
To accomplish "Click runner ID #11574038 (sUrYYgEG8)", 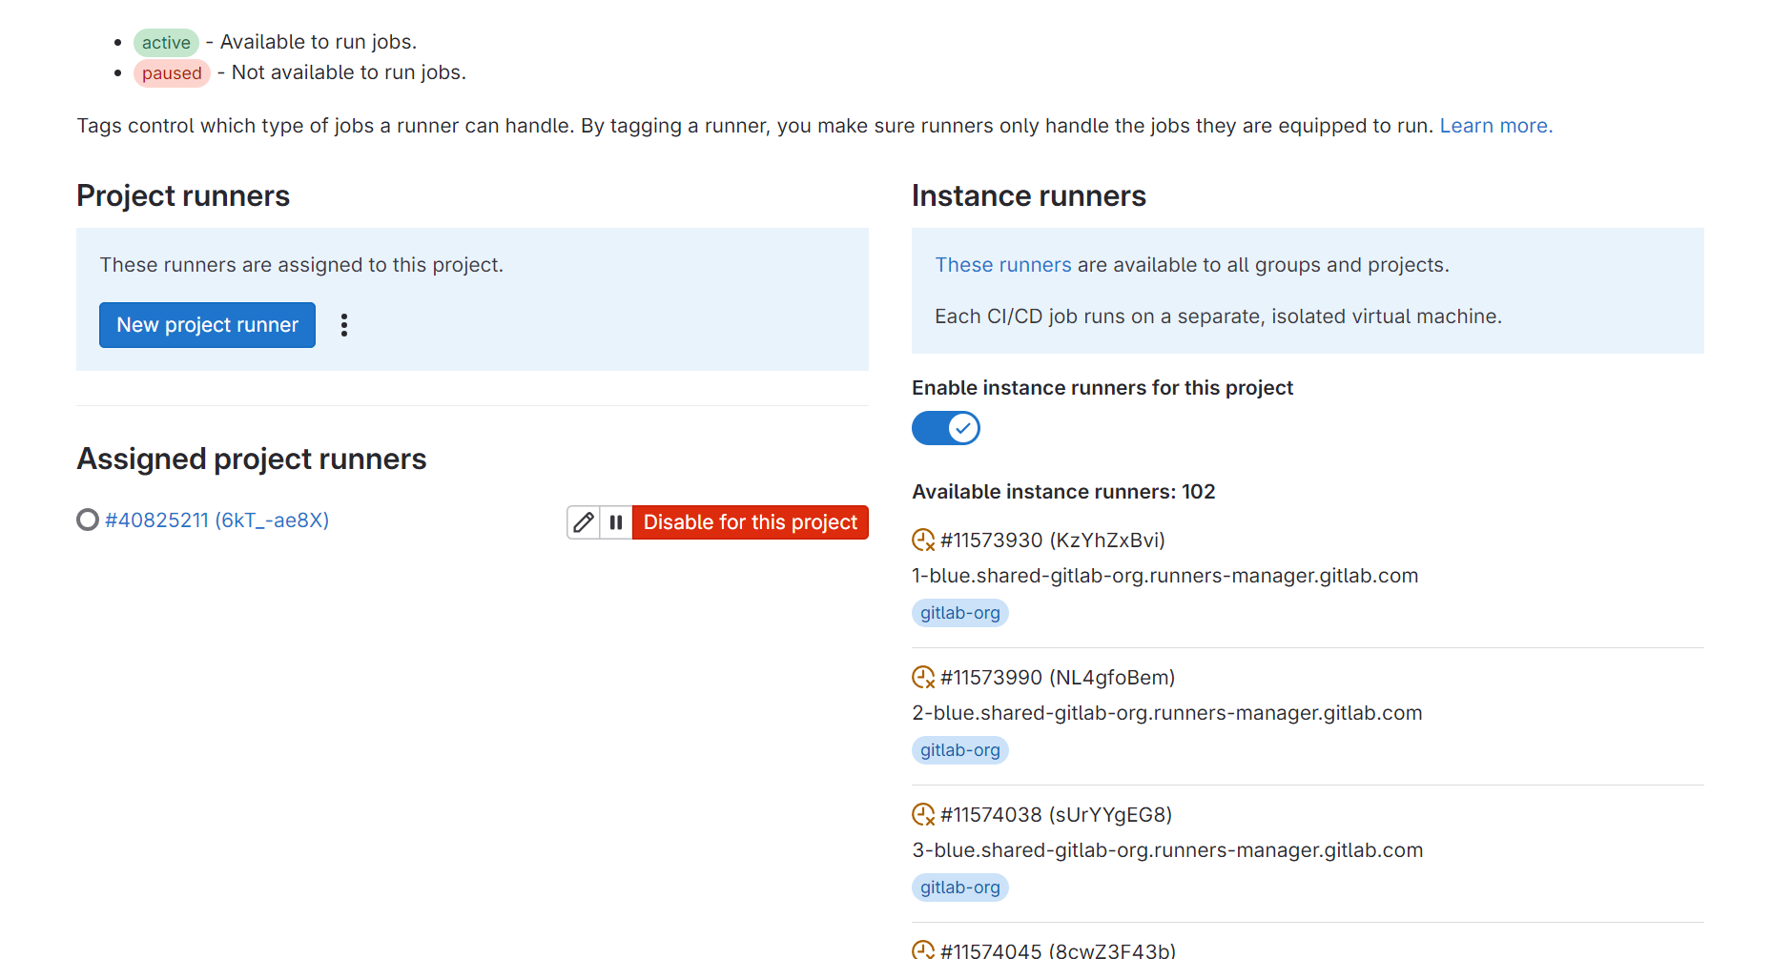I will (x=1056, y=815).
